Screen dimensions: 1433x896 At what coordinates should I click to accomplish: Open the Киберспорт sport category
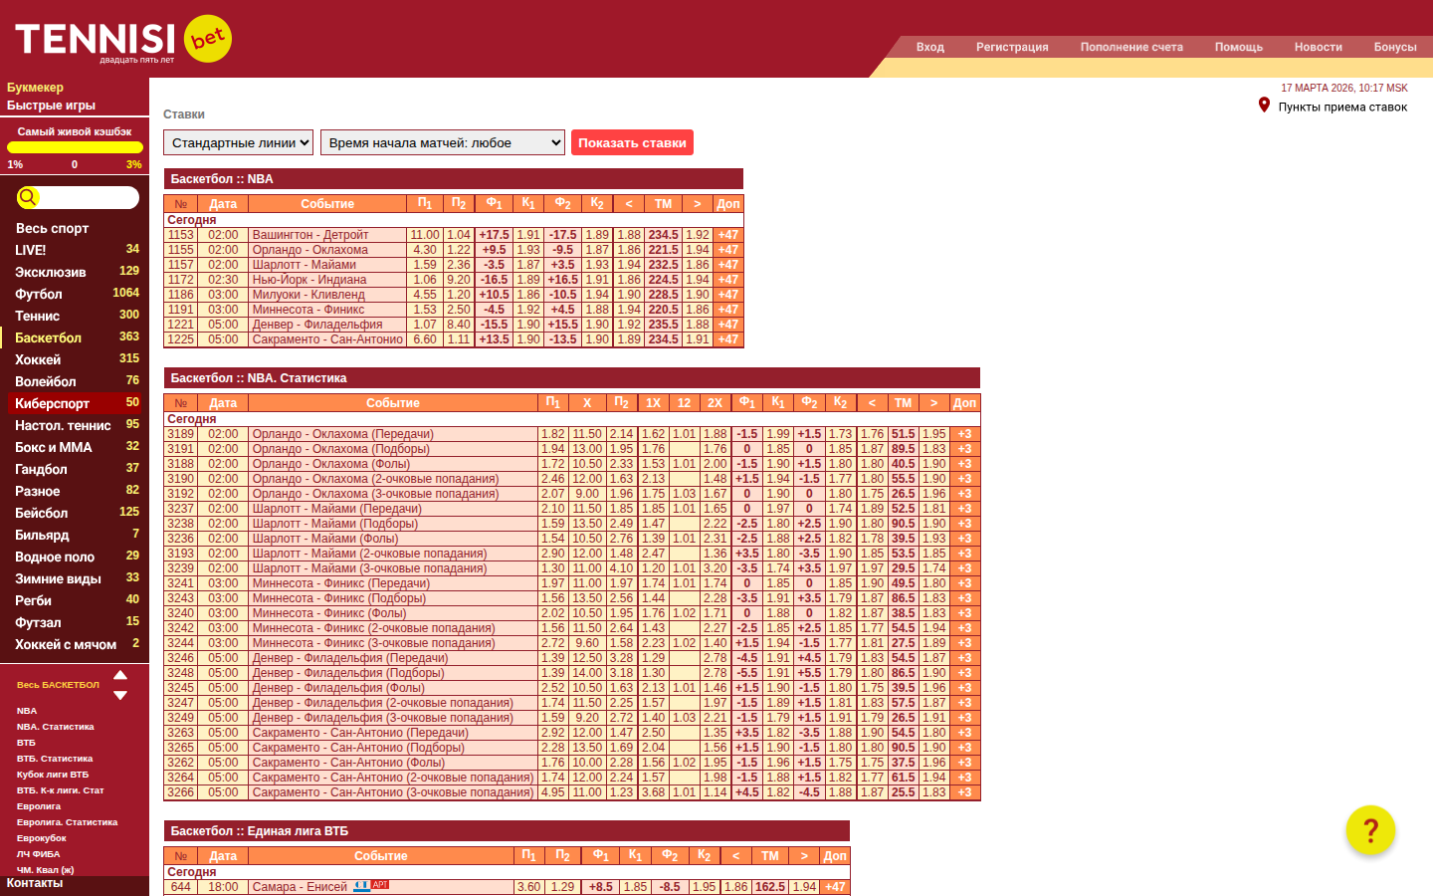pyautogui.click(x=53, y=403)
